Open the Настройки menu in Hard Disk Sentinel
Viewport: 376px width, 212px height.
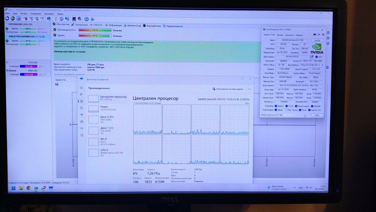click(x=49, y=14)
